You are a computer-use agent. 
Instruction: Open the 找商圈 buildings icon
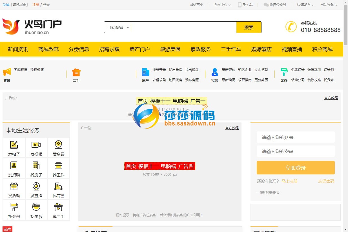click(x=58, y=186)
